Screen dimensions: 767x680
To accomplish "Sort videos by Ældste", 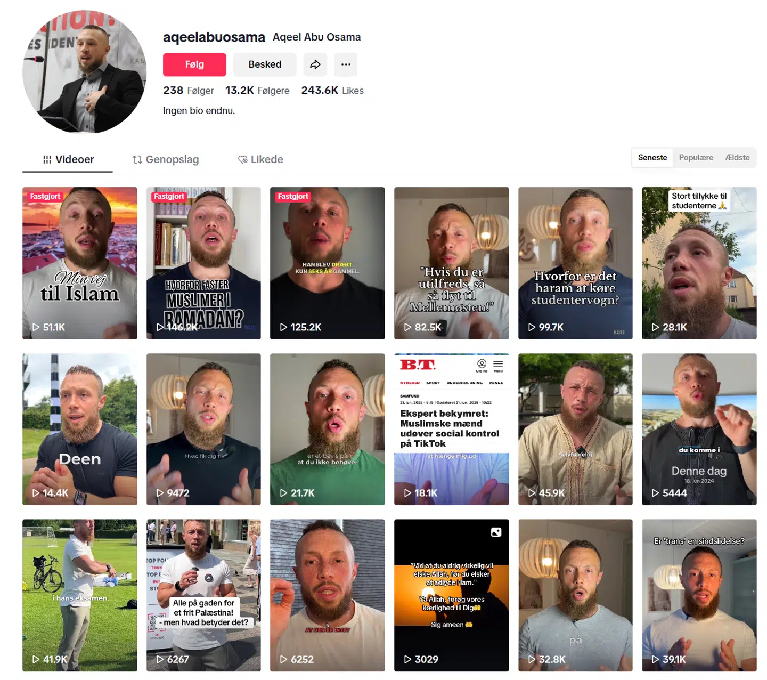I will 737,158.
